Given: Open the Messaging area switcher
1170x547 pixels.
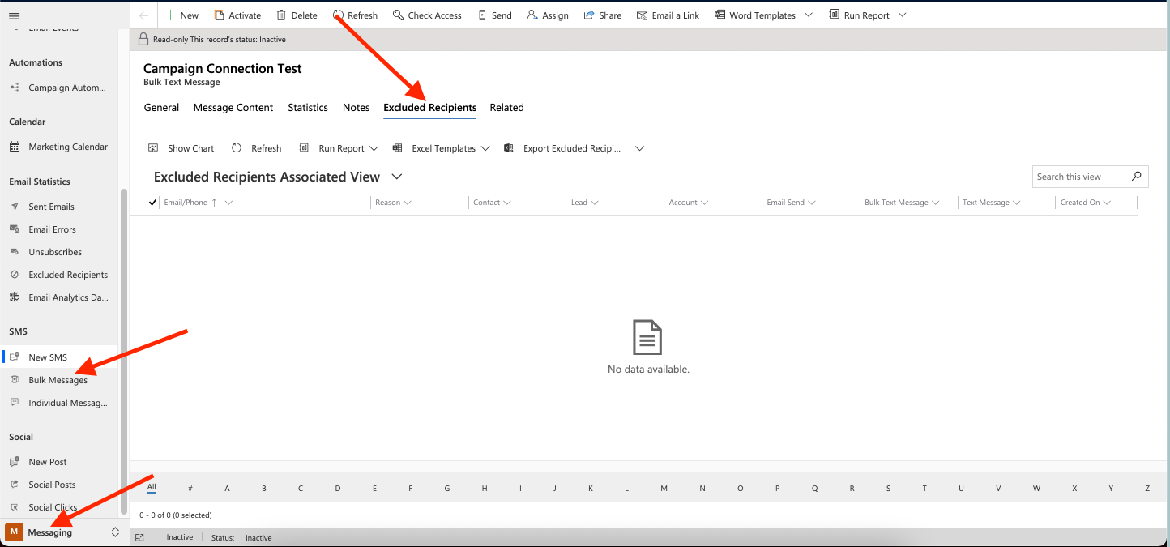Looking at the screenshot, I should click(63, 532).
